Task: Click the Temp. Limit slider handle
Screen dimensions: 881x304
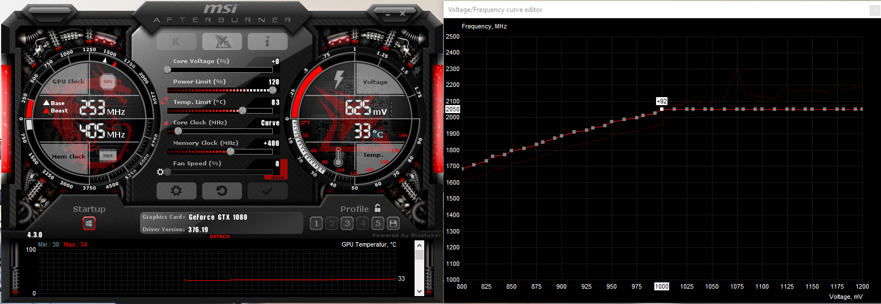Action: (x=242, y=110)
